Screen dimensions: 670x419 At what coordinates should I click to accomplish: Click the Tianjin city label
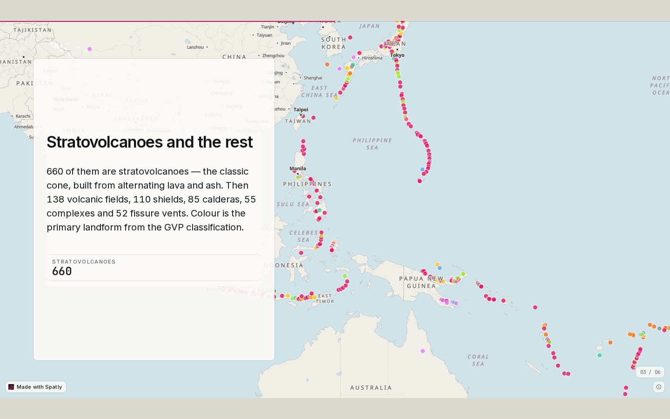[268, 27]
